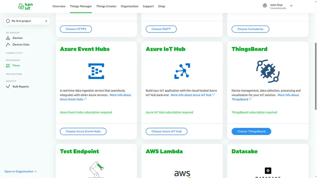Click external link icon after Azure IoT Hub link
This screenshot has width=317, height=178.
[214, 95]
